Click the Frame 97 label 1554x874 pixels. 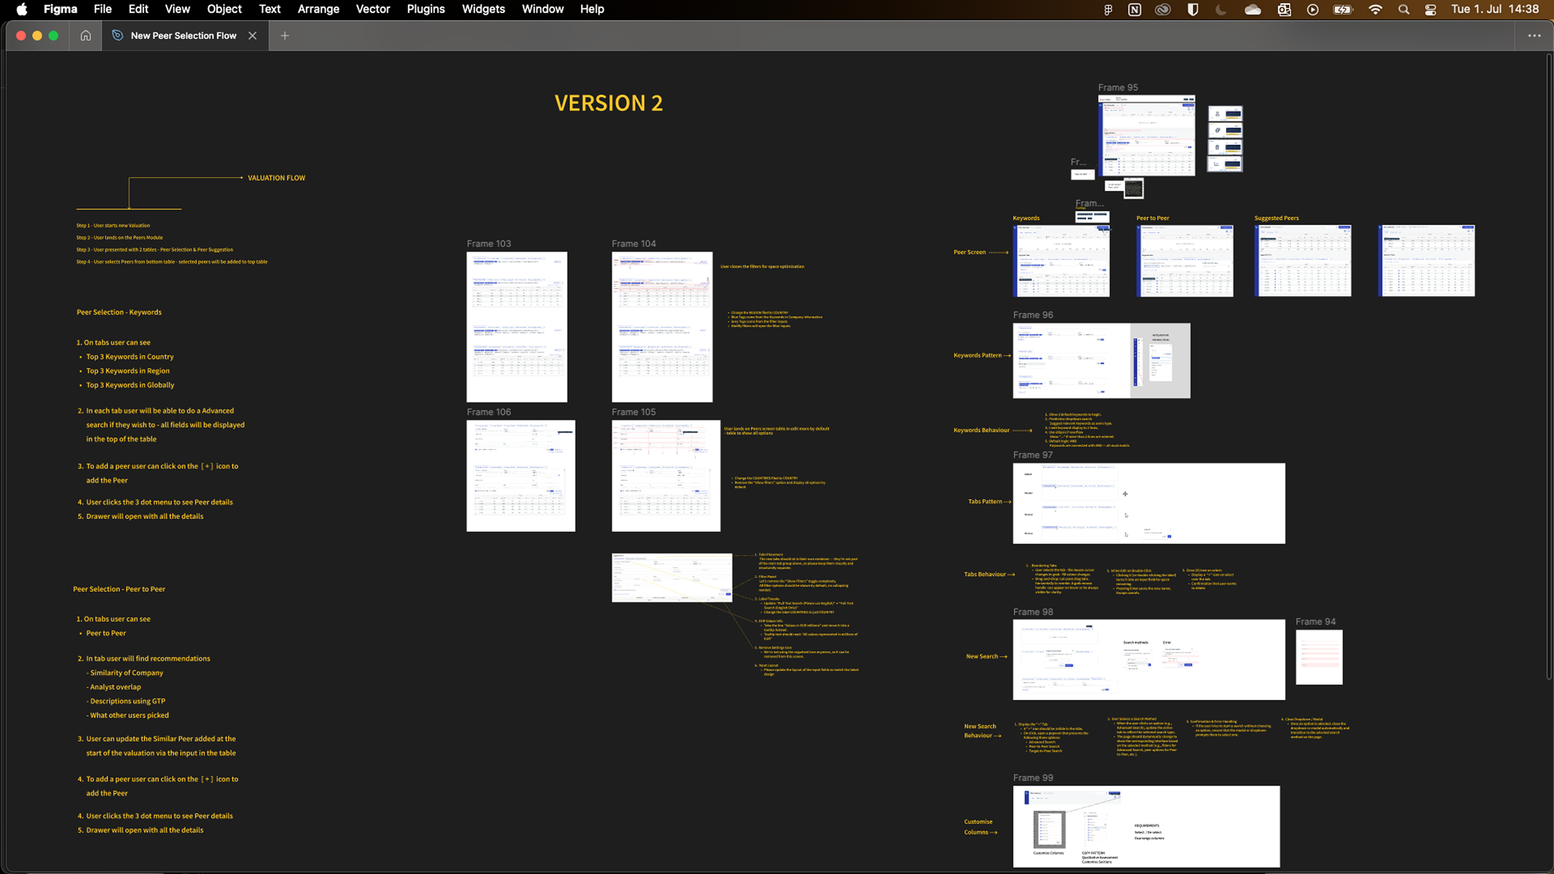[x=1032, y=455]
